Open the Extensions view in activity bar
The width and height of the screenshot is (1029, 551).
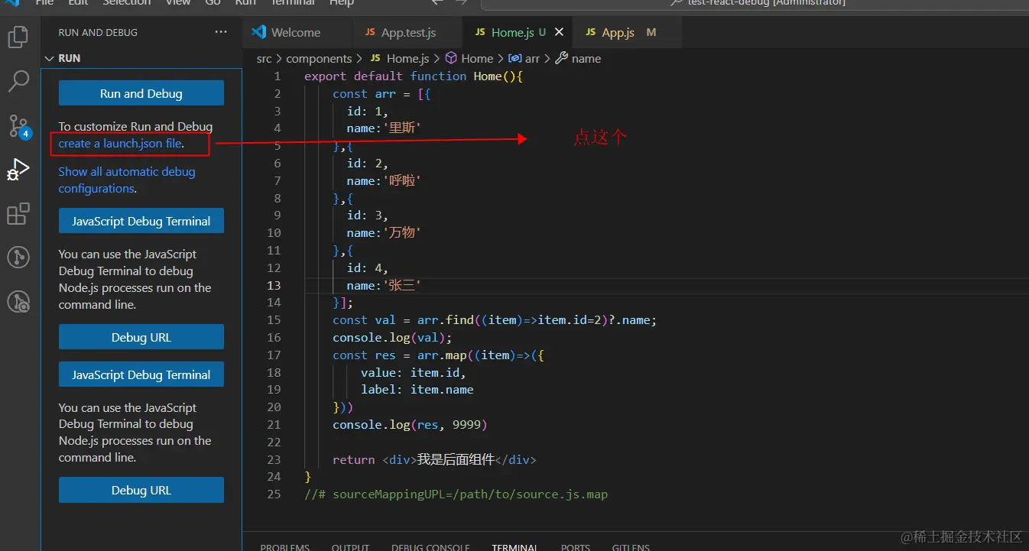pyautogui.click(x=18, y=214)
